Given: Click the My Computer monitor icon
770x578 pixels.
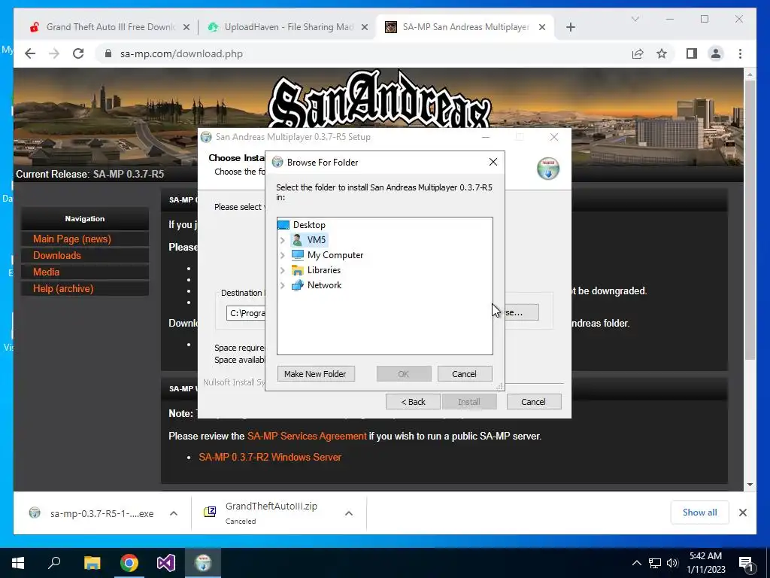Looking at the screenshot, I should [x=298, y=254].
